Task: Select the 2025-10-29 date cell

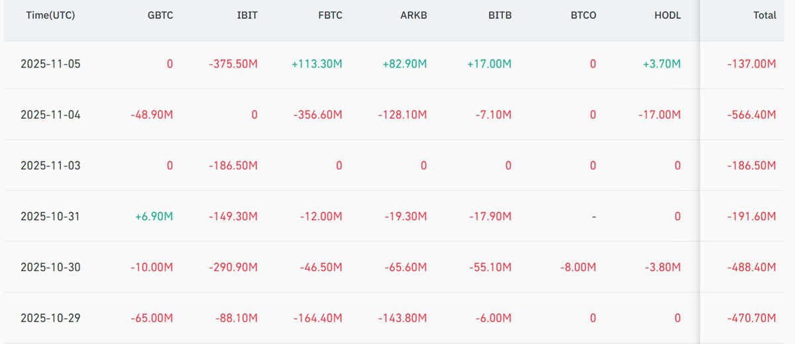Action: (50, 318)
